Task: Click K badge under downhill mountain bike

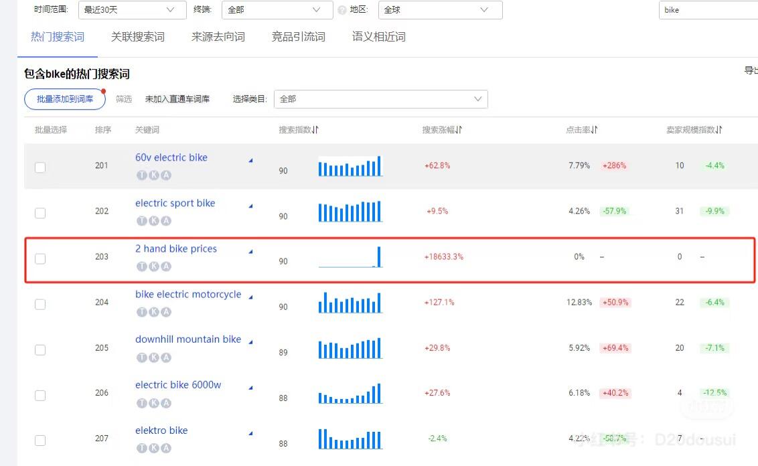Action: click(154, 358)
